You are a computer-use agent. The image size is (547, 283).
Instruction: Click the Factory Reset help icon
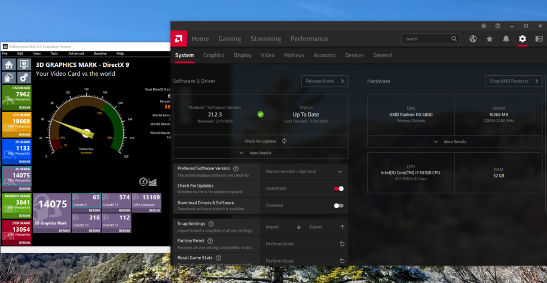pos(210,241)
